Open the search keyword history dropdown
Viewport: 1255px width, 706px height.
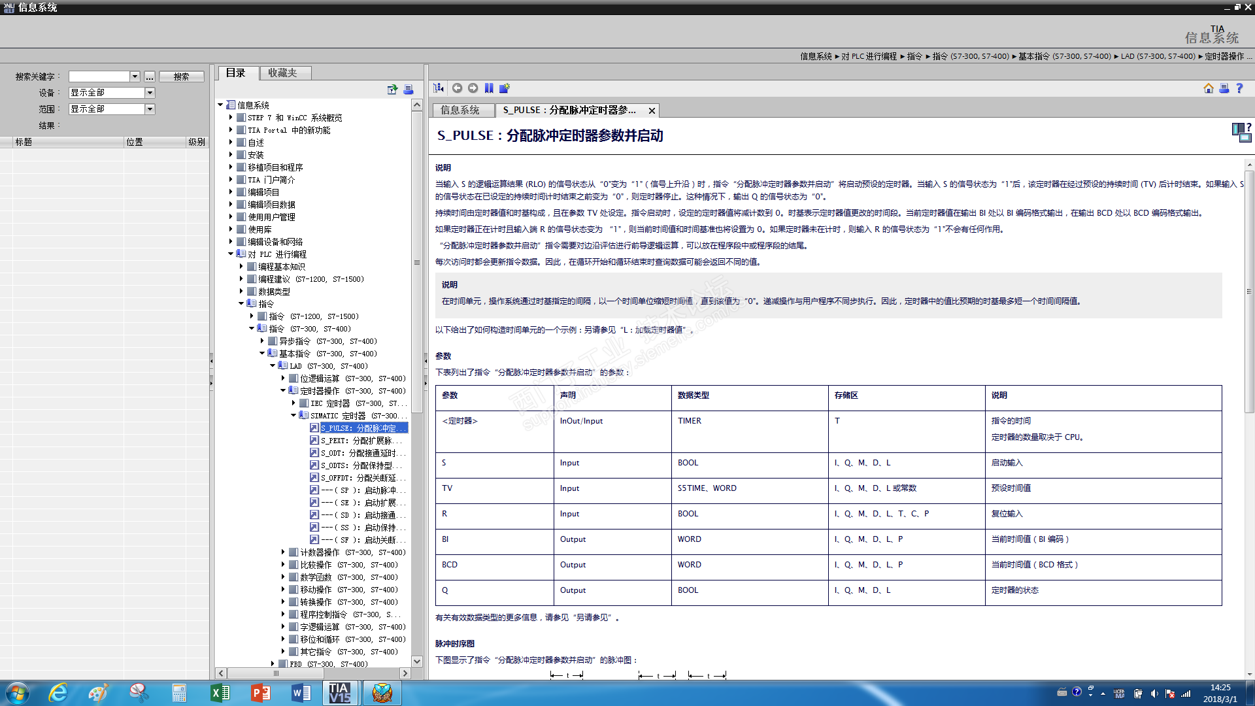[135, 76]
